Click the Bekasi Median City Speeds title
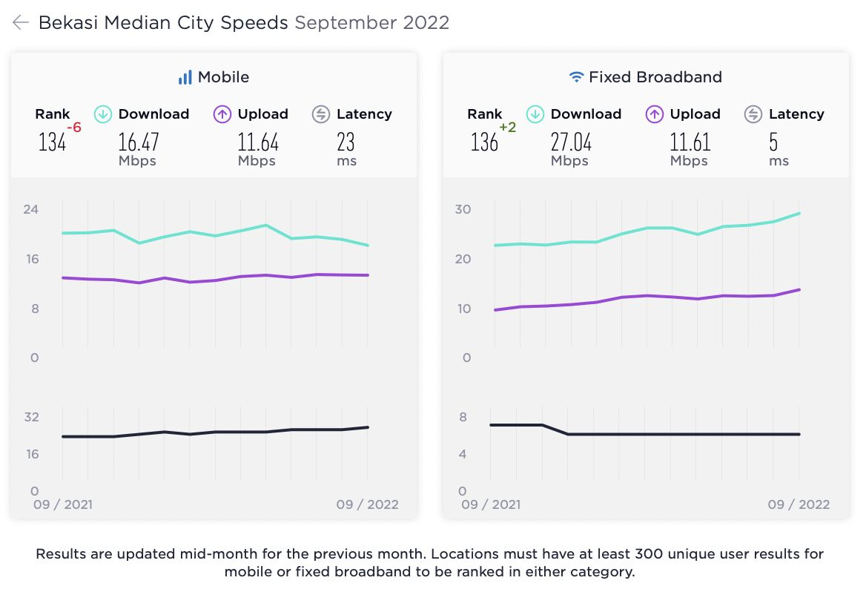 click(x=163, y=23)
